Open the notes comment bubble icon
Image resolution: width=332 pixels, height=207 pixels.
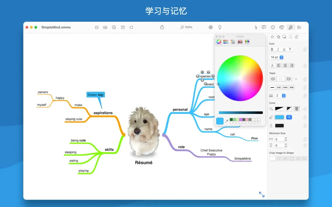point(264,27)
